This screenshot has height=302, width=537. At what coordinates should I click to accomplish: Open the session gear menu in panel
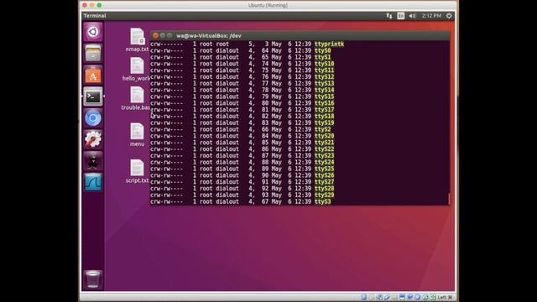coord(449,16)
